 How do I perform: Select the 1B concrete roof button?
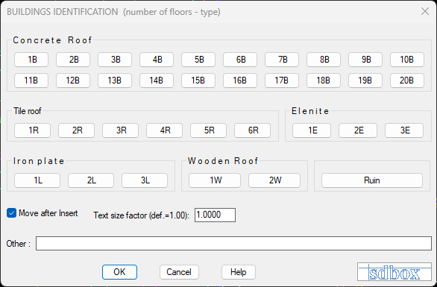tap(31, 60)
